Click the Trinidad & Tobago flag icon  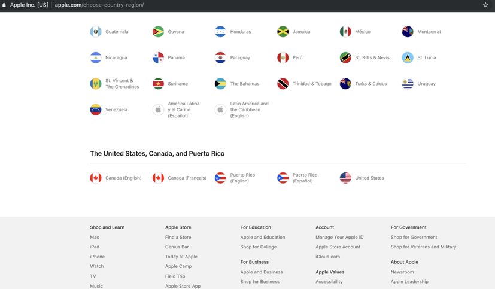coord(283,84)
